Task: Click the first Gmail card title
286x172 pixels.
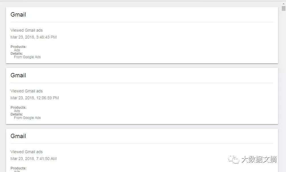Action: 18,15
